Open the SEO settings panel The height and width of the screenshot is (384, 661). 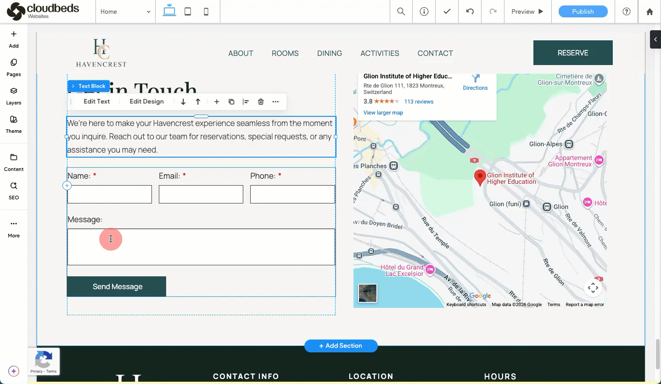click(14, 190)
